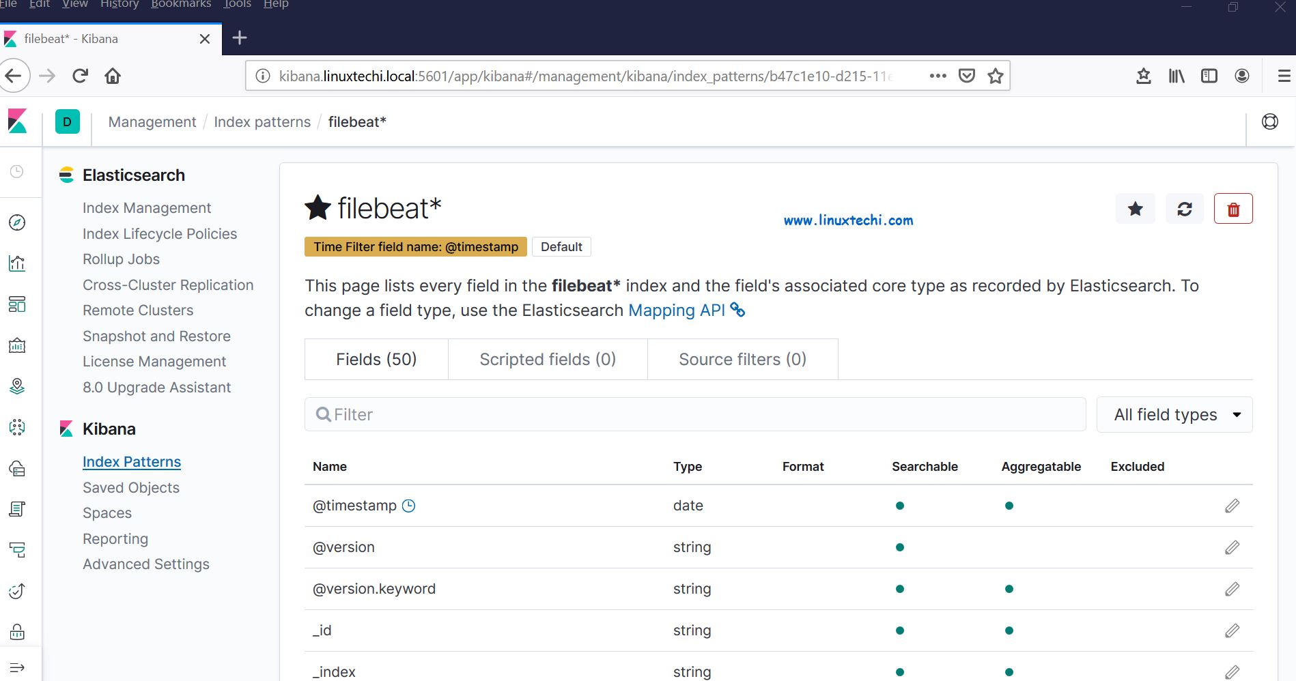Open the Visualize app icon in sidebar
This screenshot has width=1296, height=681.
(17, 263)
